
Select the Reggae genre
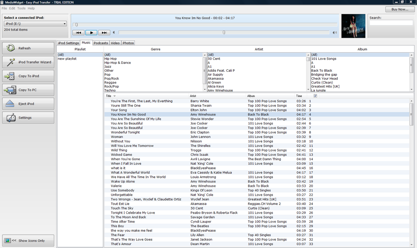pyautogui.click(x=111, y=83)
